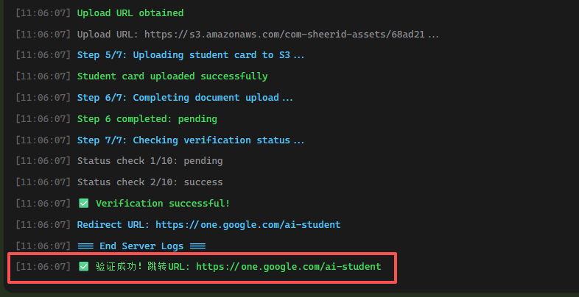Click the green checkmark before 'Verification successful!'
Image resolution: width=579 pixels, height=297 pixels.
point(83,204)
